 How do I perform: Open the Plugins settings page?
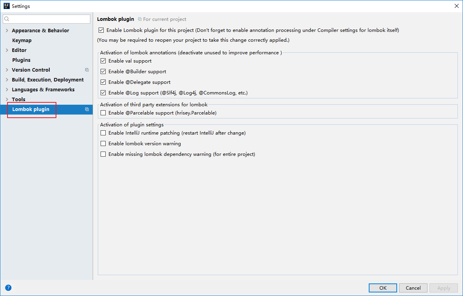click(21, 60)
